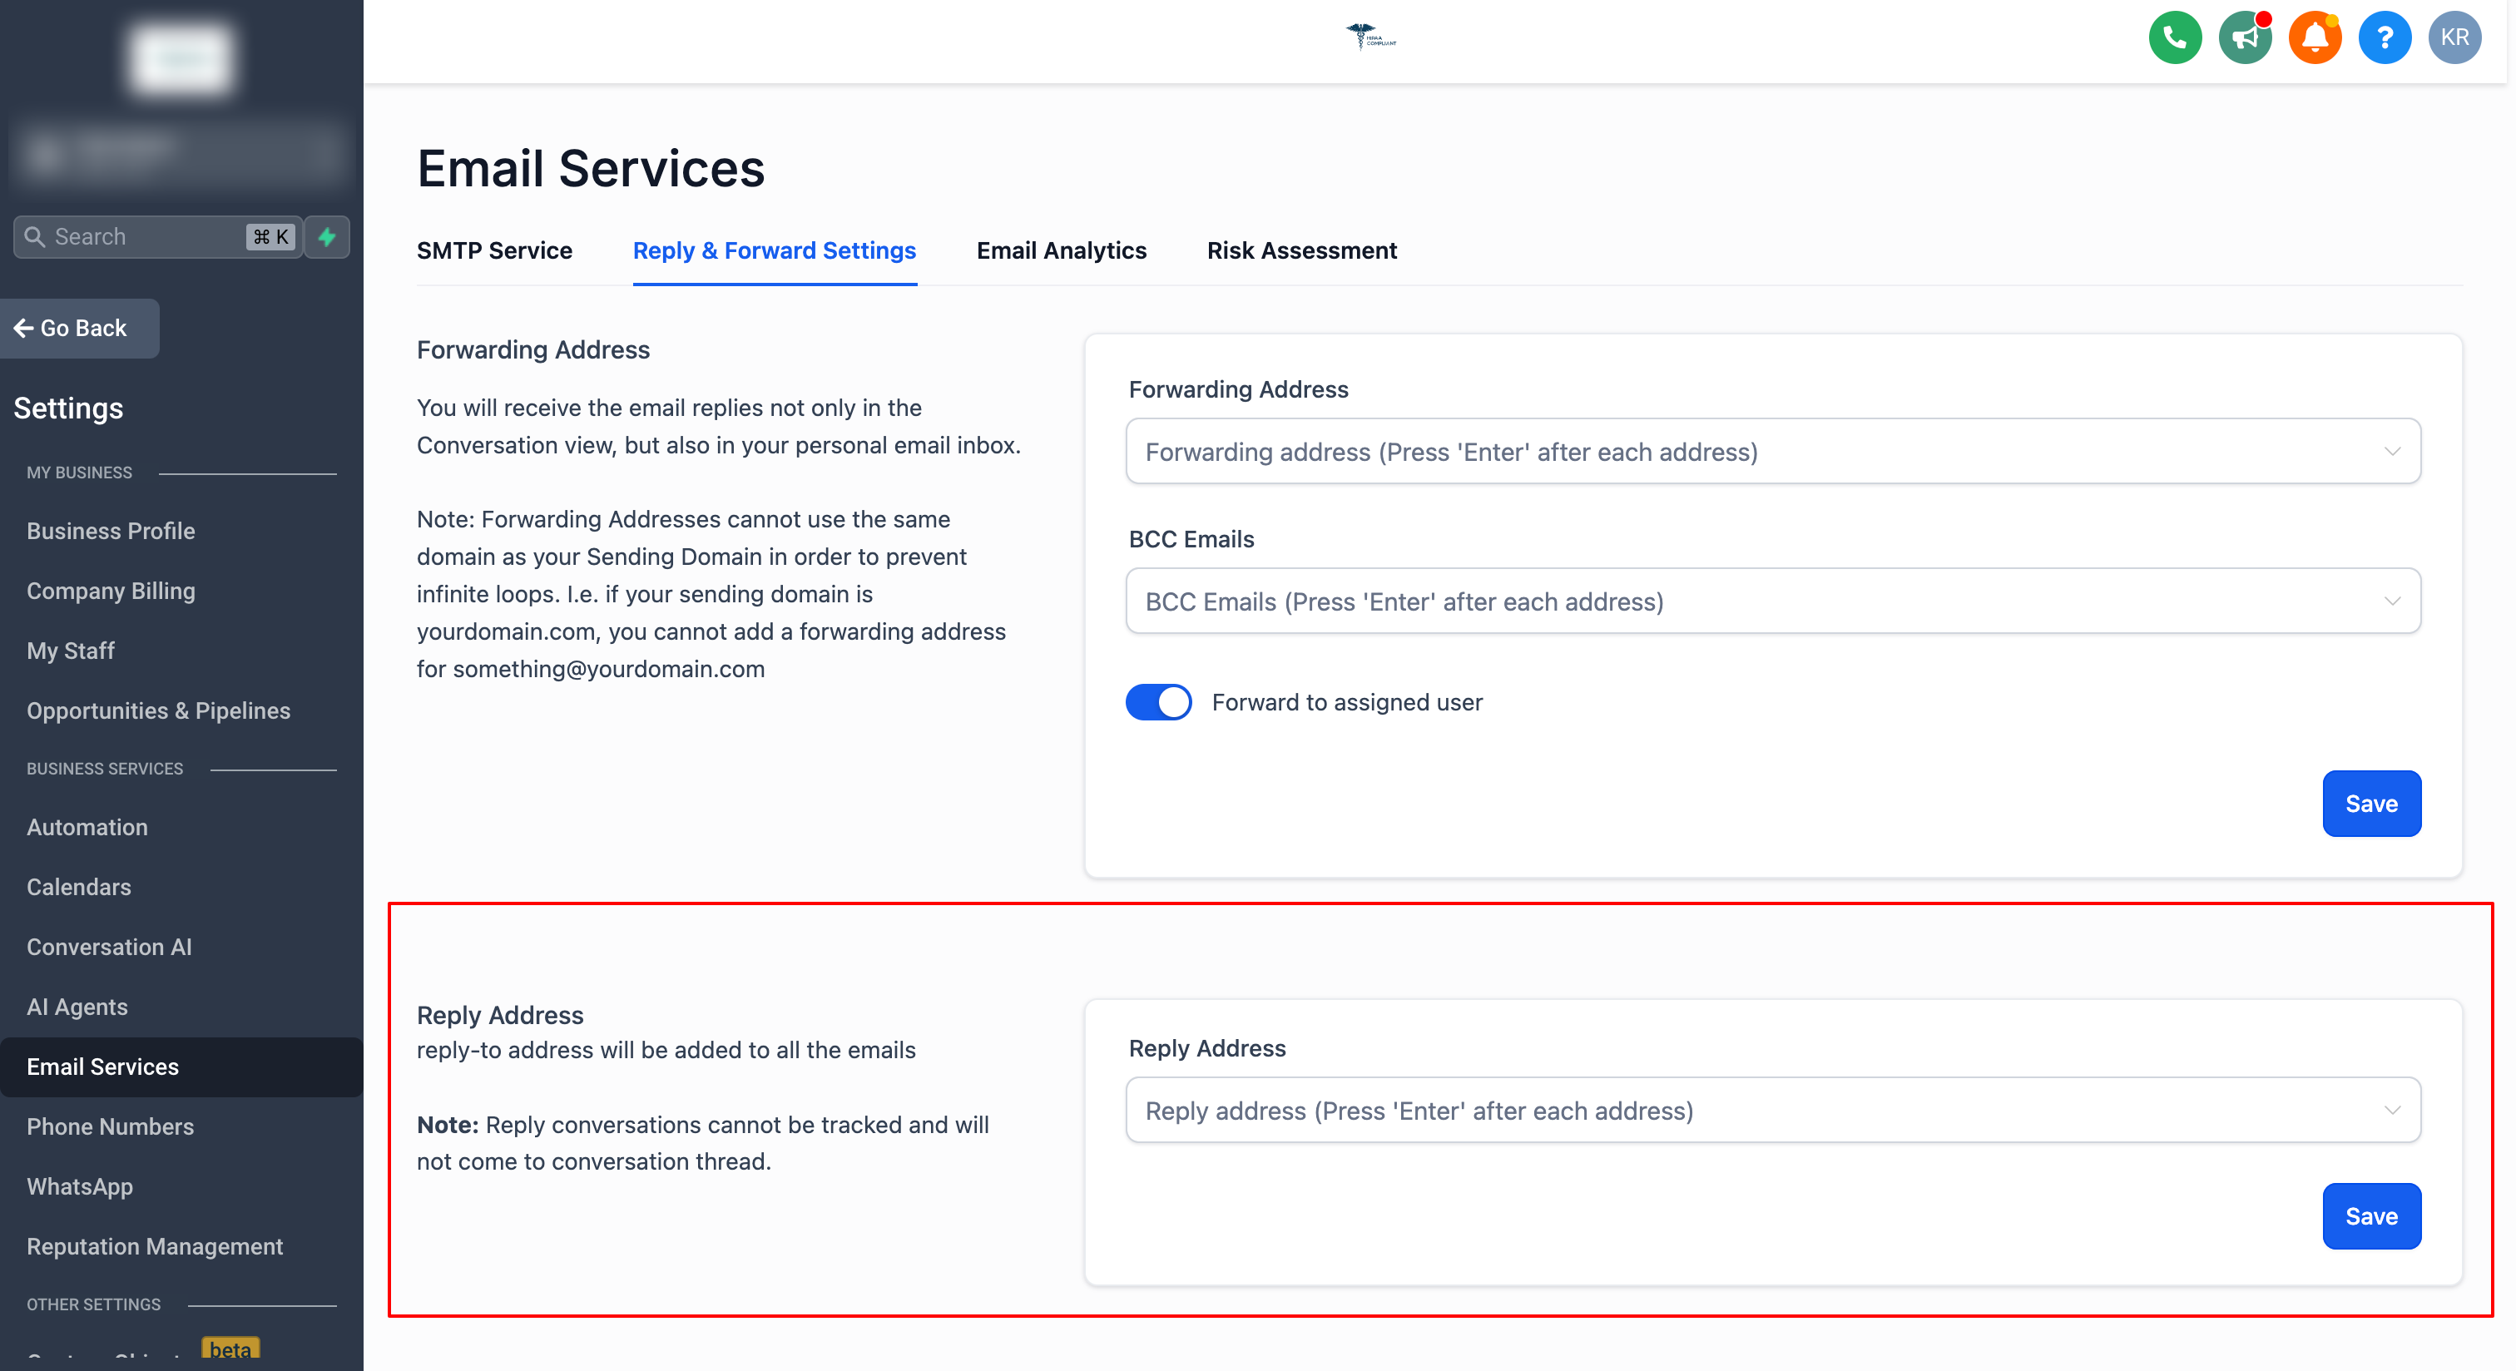The height and width of the screenshot is (1371, 2516).
Task: Save the Forwarding Address settings
Action: (2370, 804)
